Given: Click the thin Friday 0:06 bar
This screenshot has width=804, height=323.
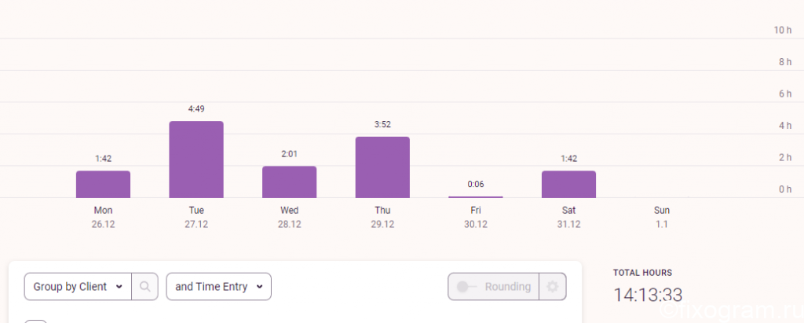Looking at the screenshot, I should click(476, 196).
